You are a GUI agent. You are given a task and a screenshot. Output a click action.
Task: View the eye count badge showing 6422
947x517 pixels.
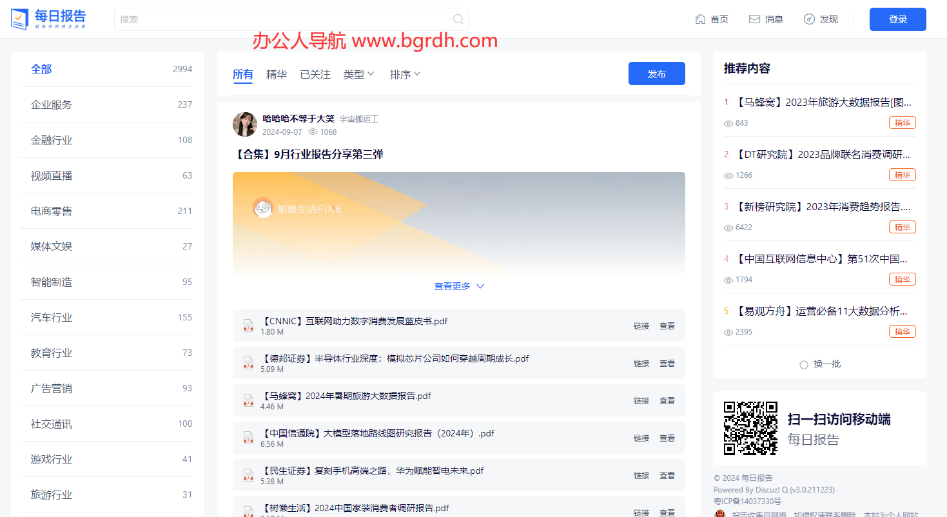pos(737,227)
